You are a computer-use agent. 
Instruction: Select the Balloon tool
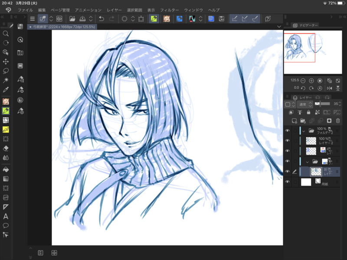(6, 225)
